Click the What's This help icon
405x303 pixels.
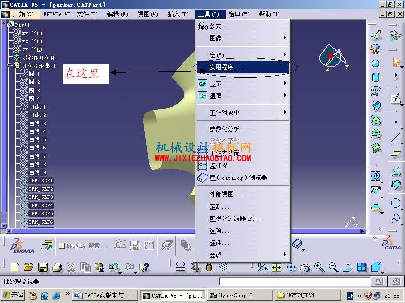[144, 267]
